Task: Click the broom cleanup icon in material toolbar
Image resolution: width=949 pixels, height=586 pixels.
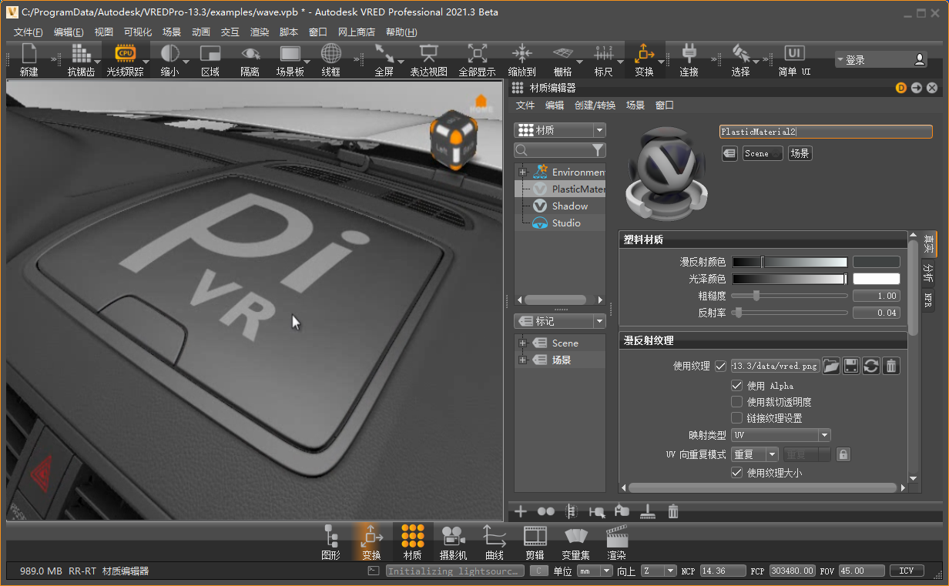Action: pos(648,511)
